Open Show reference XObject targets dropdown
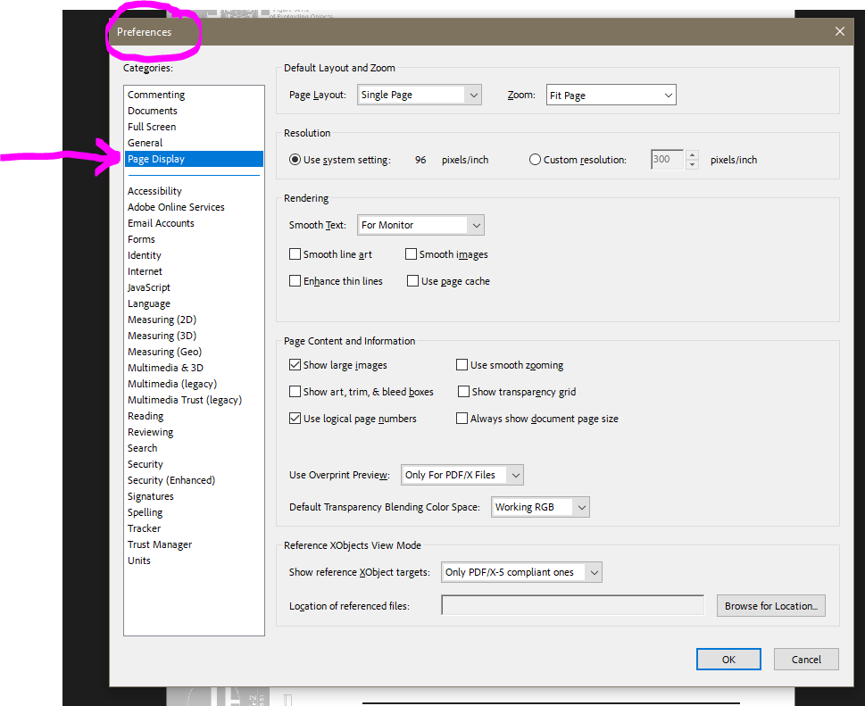The width and height of the screenshot is (865, 706). point(521,572)
